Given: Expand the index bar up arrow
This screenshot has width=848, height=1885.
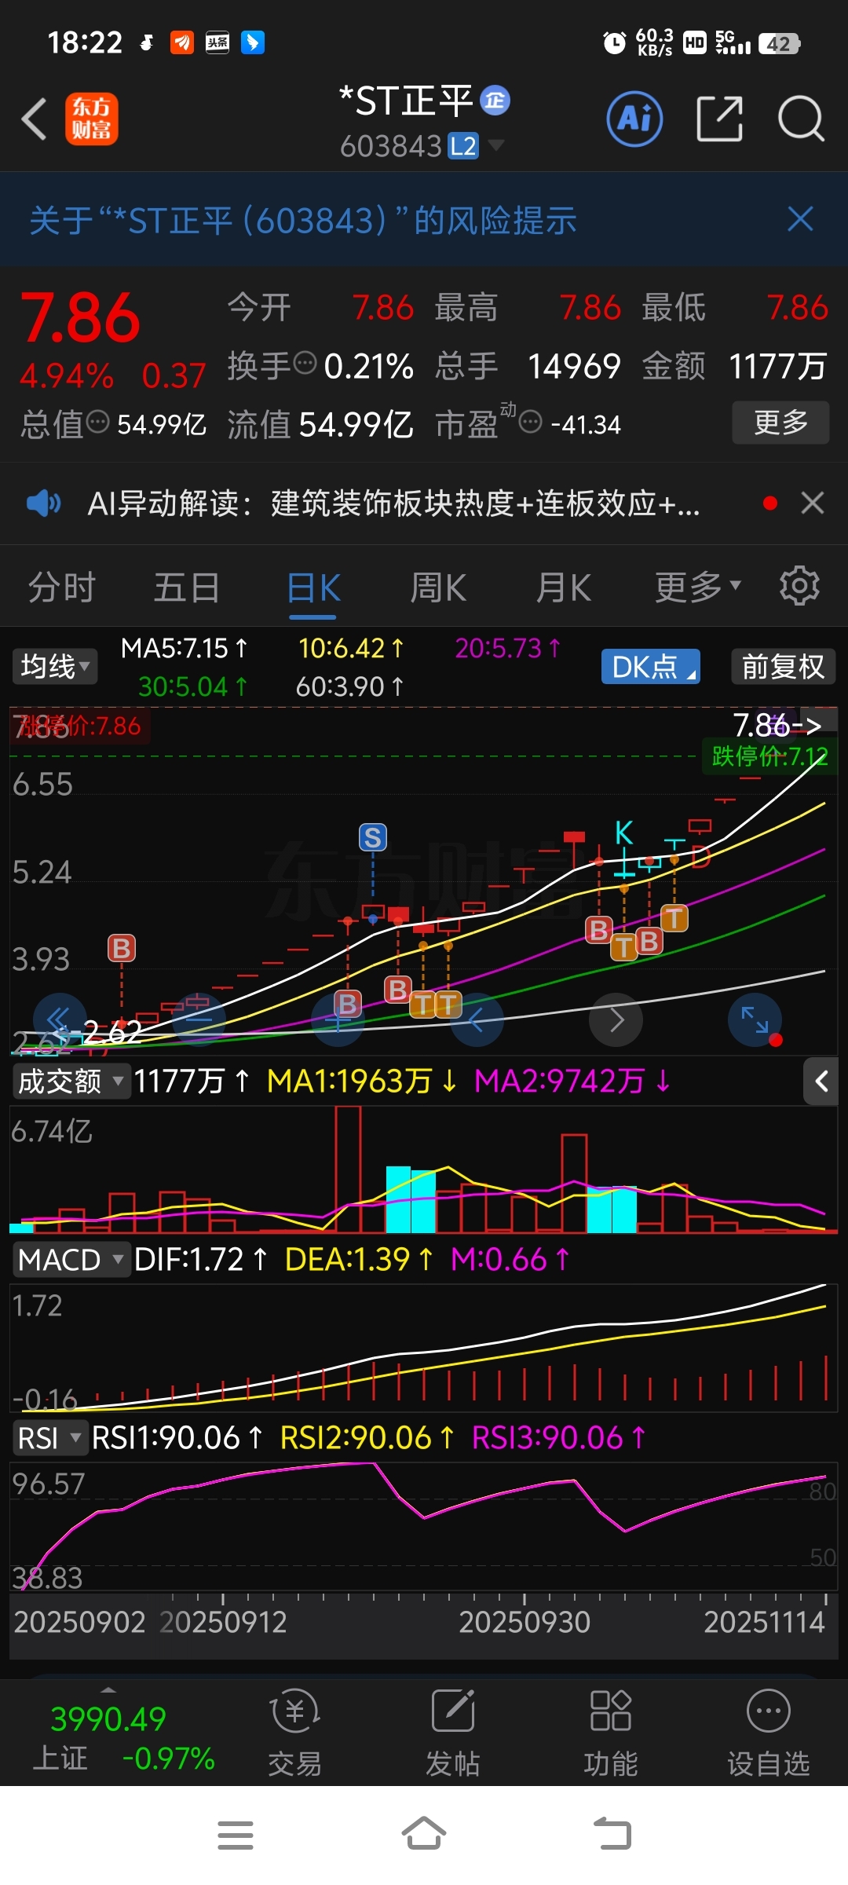Looking at the screenshot, I should 108,1689.
